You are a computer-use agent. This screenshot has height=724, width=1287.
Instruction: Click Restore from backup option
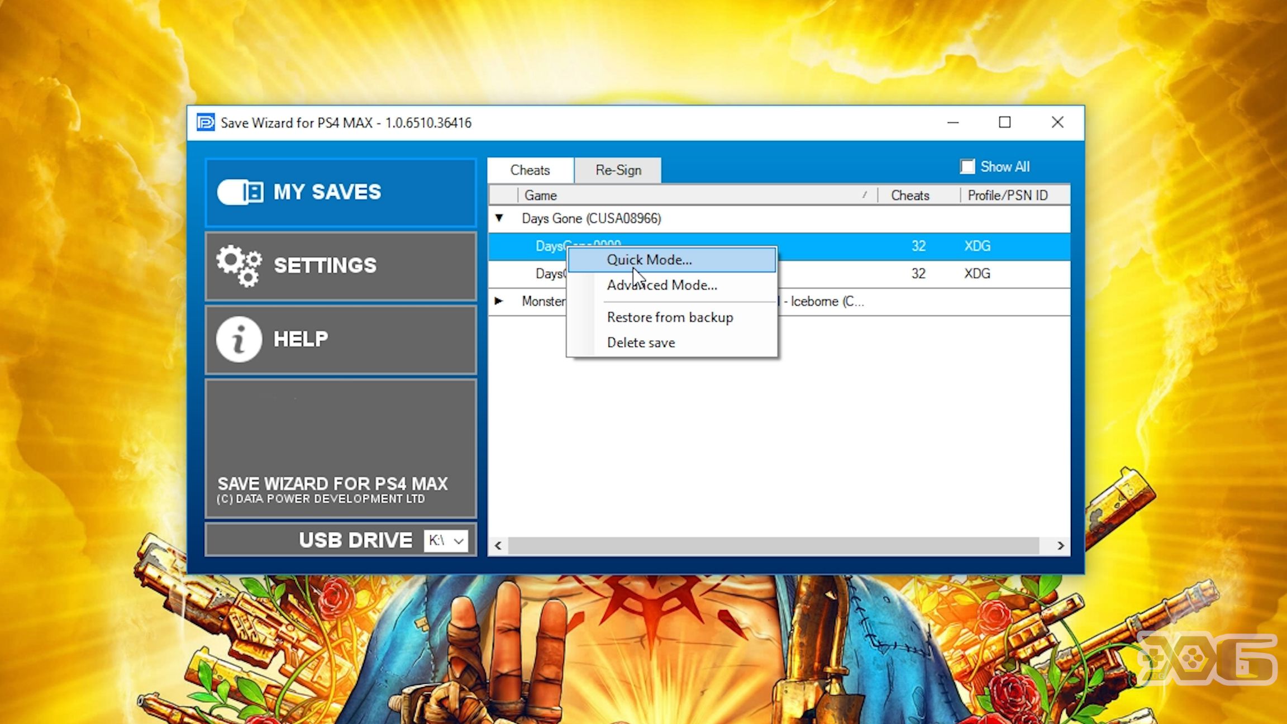[670, 317]
